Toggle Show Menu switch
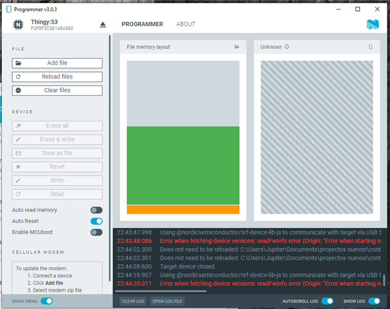390x309 pixels. pos(46,301)
